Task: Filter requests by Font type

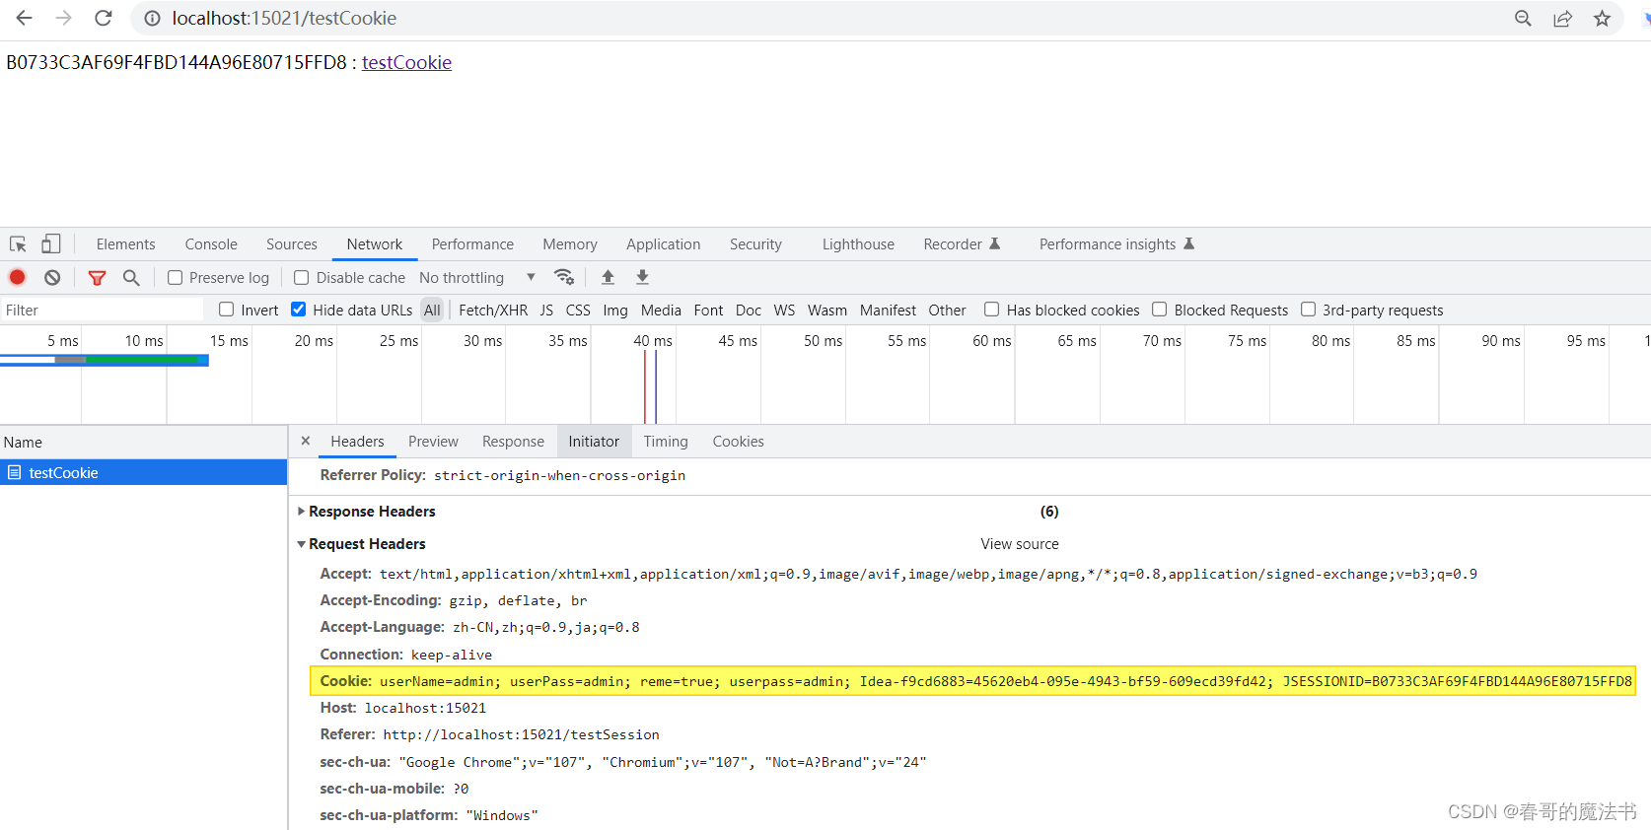Action: click(x=708, y=311)
